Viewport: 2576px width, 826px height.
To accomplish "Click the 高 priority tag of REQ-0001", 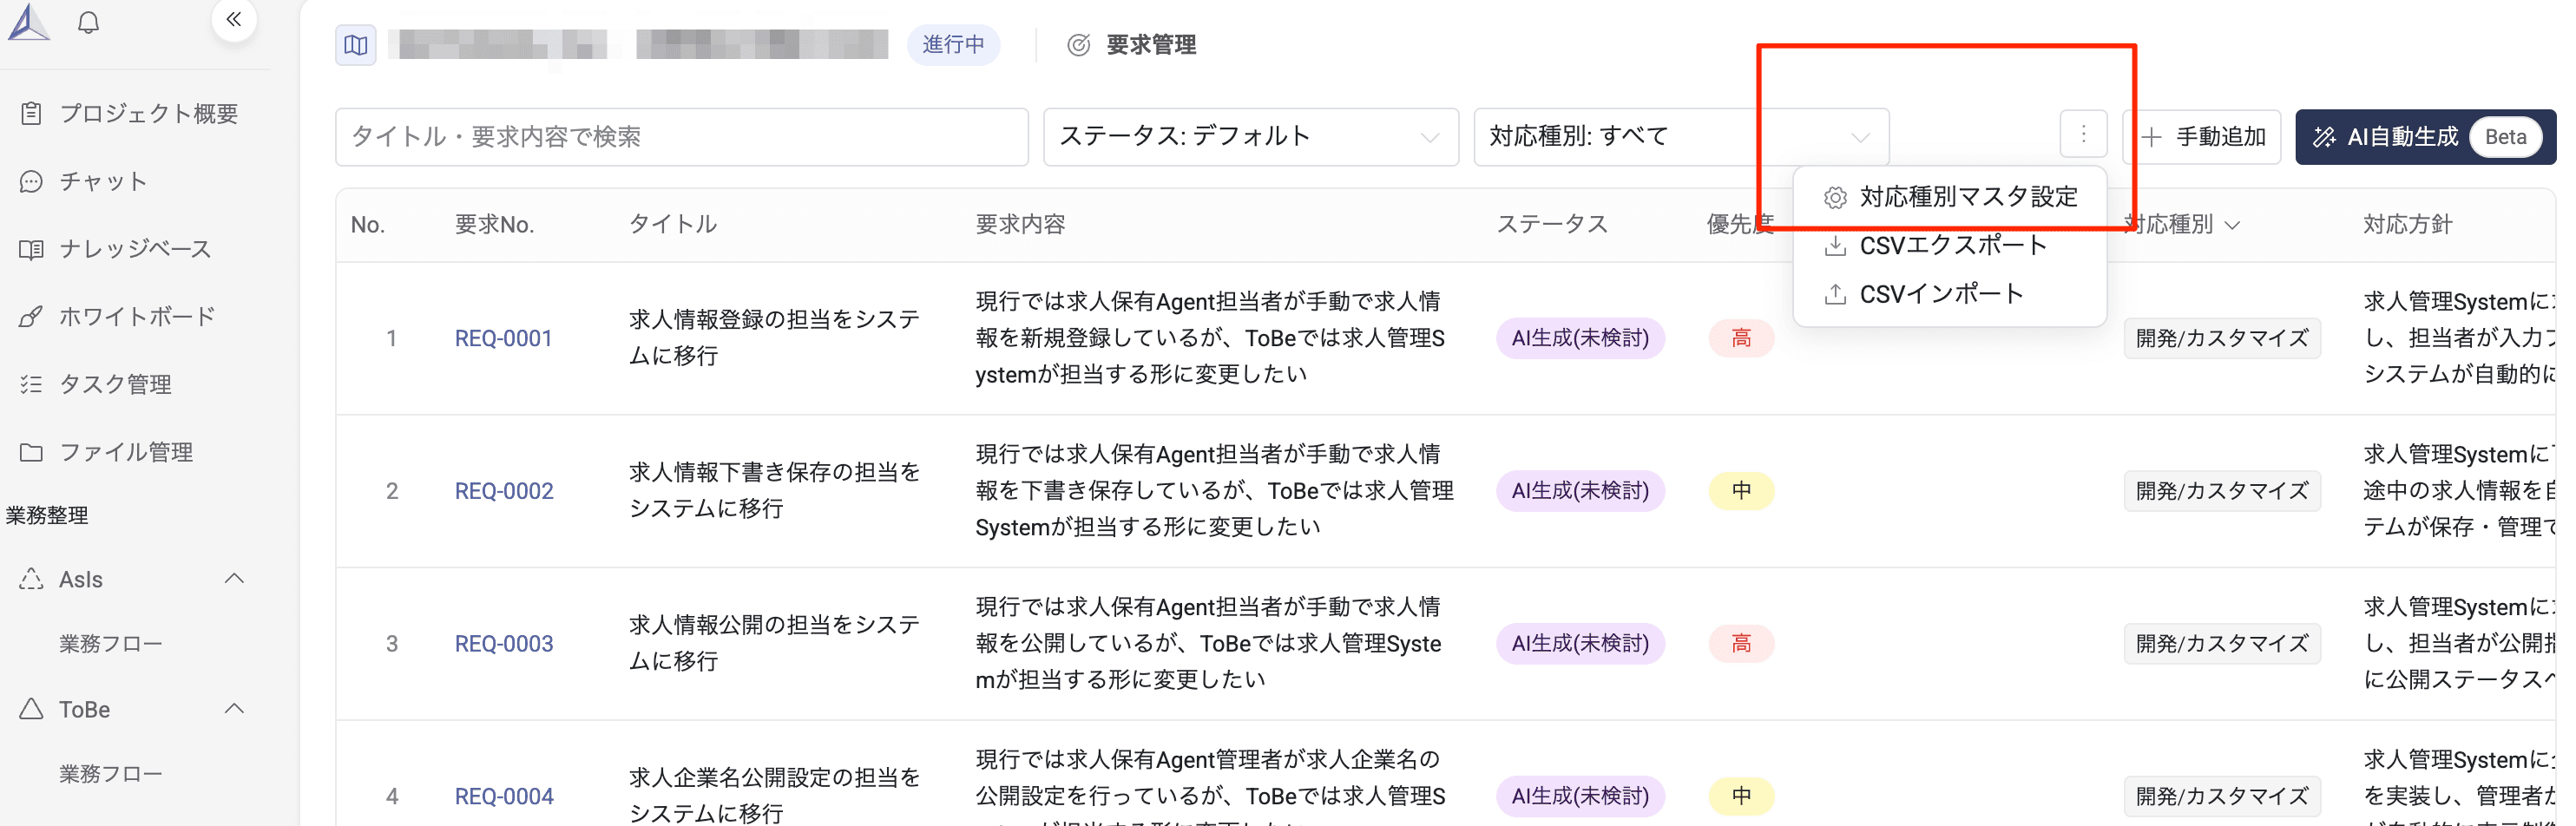I will (x=1741, y=339).
